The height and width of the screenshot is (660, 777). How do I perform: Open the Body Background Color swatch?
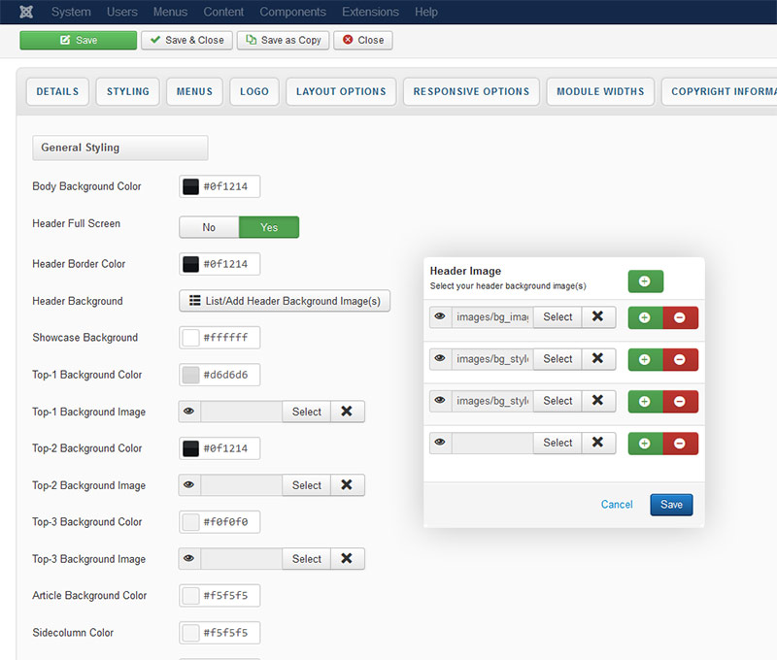point(191,186)
